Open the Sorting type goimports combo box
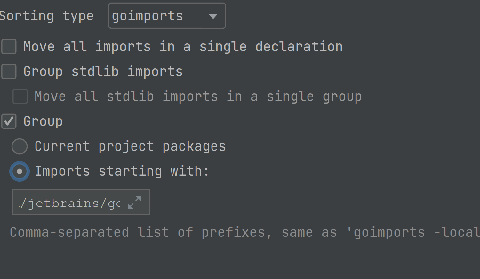 coord(167,16)
